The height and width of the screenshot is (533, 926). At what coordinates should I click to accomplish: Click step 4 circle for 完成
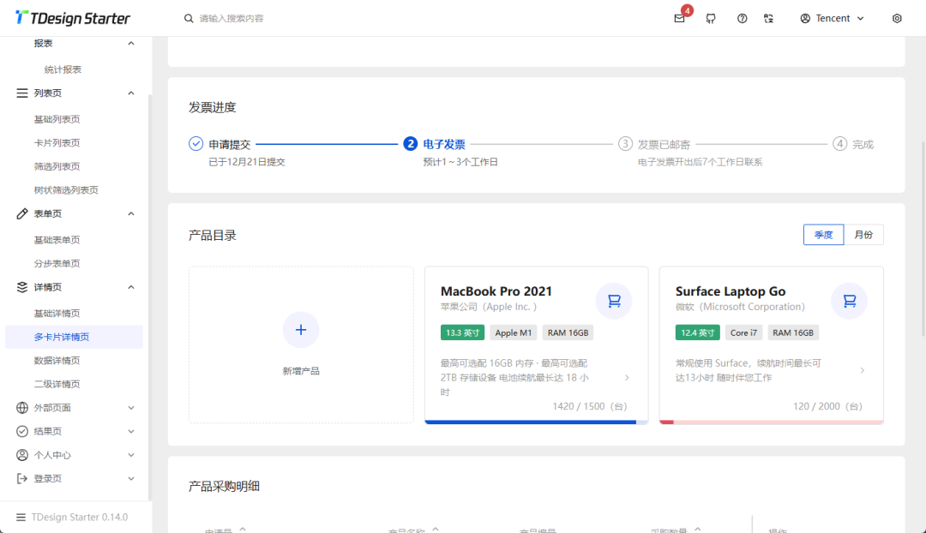pyautogui.click(x=839, y=143)
